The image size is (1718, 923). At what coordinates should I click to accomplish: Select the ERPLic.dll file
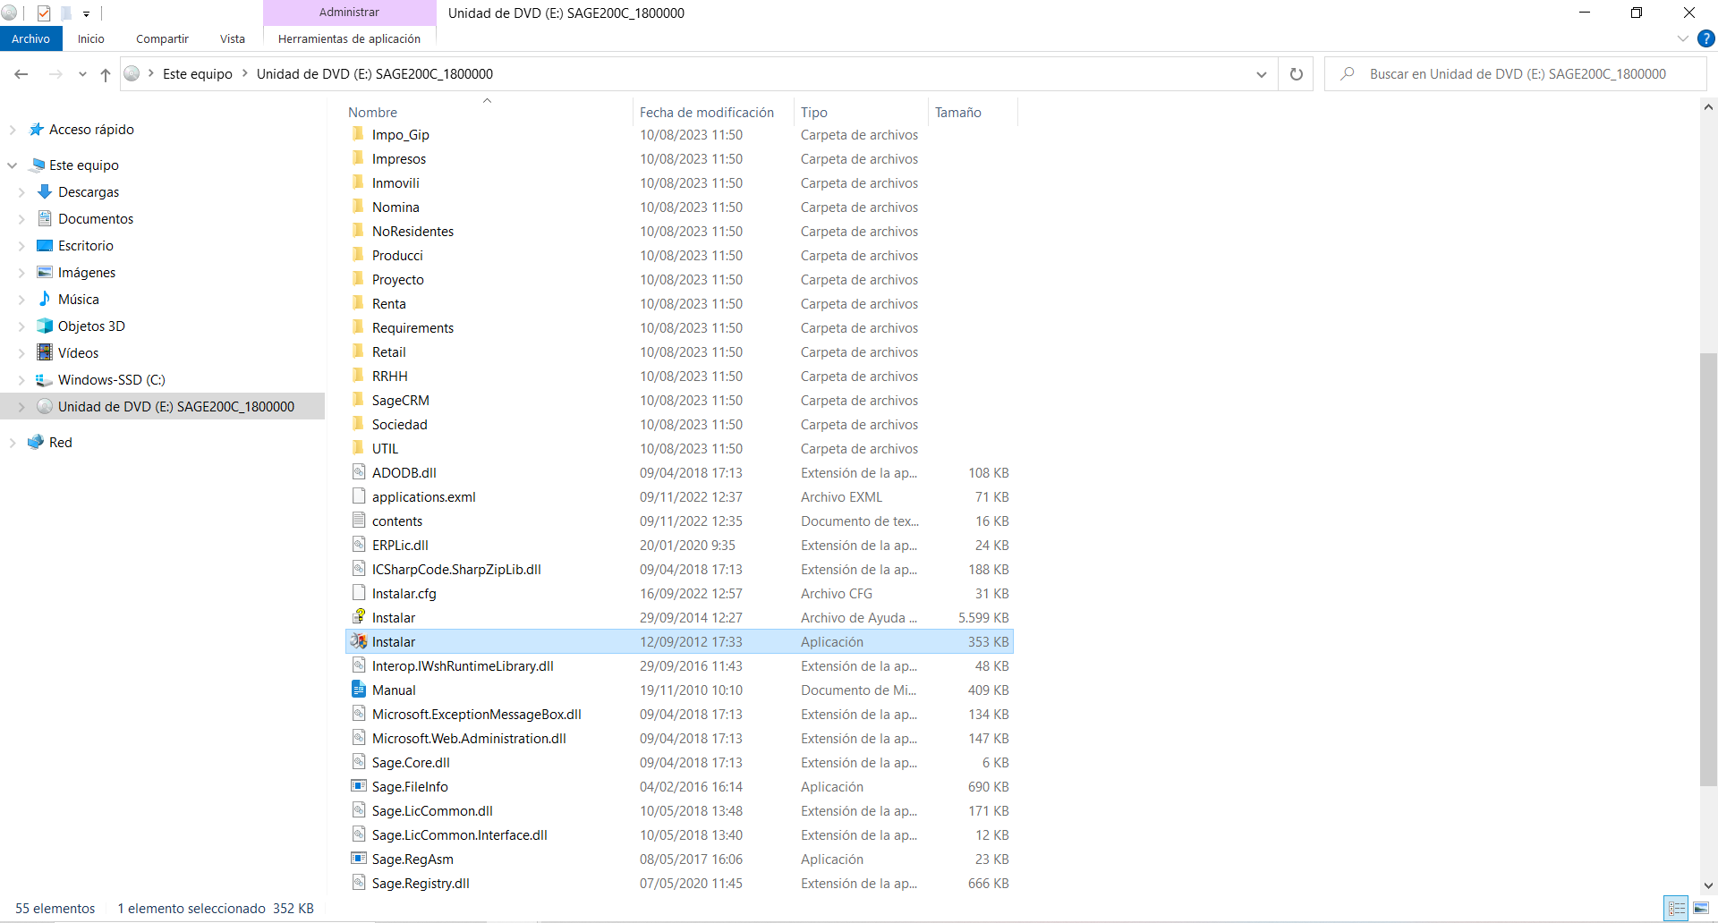[679, 545]
